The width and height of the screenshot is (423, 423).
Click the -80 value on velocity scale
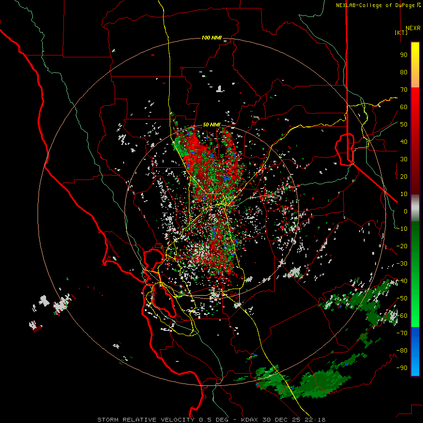(402, 351)
